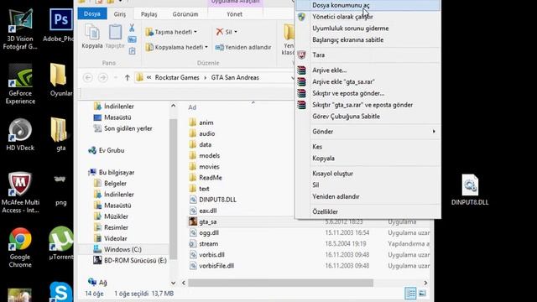Select Görev Çubuğuna Sabitle entry

click(368, 117)
